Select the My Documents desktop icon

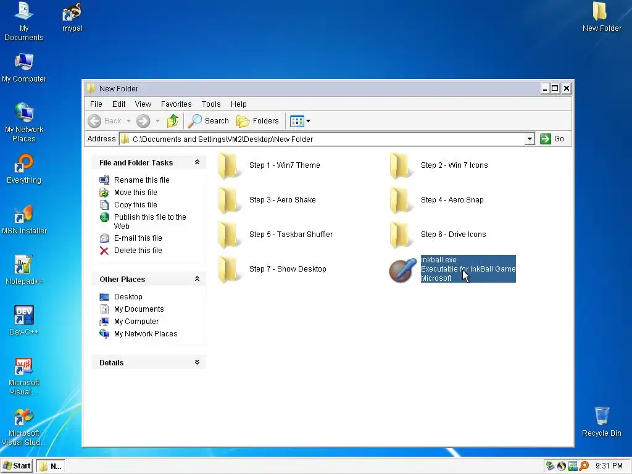click(x=24, y=21)
